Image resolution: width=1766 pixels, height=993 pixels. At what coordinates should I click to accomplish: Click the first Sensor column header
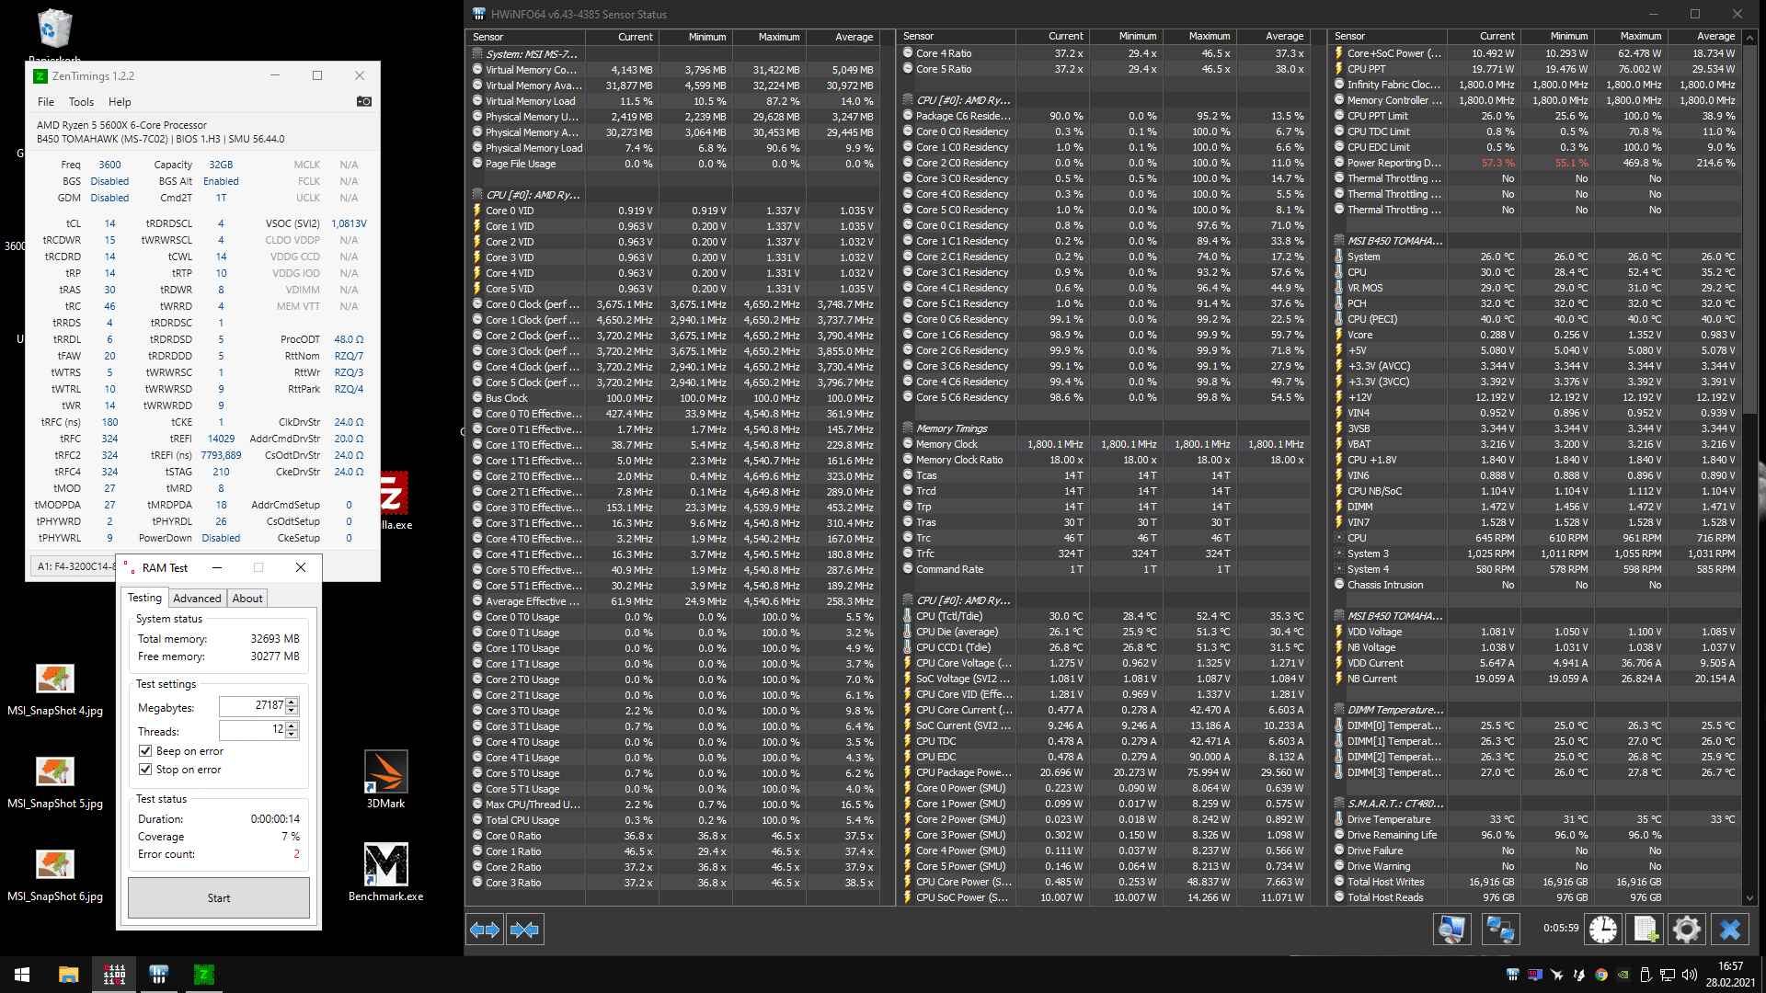coord(526,37)
